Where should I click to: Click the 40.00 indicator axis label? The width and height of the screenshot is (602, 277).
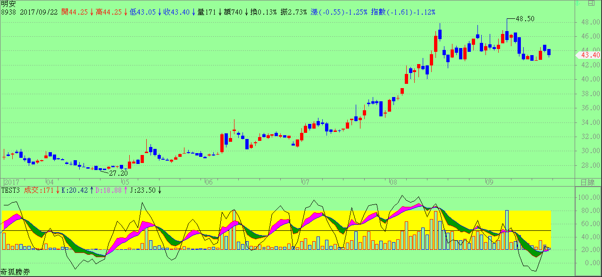pos(590,237)
